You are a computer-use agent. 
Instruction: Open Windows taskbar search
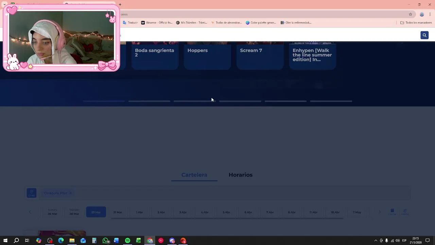click(16, 241)
